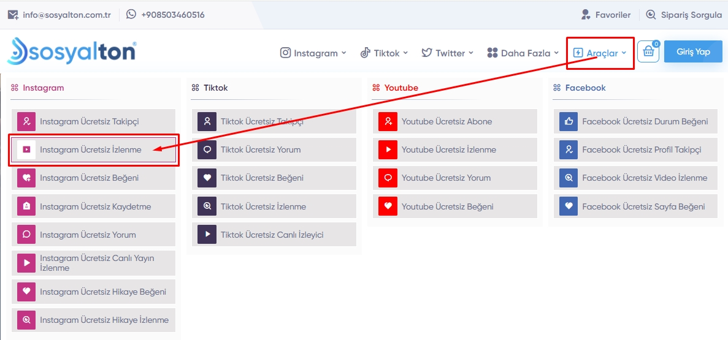
Task: Click the Instagram Ücretsiz Yorum comment icon
Action: (x=26, y=235)
